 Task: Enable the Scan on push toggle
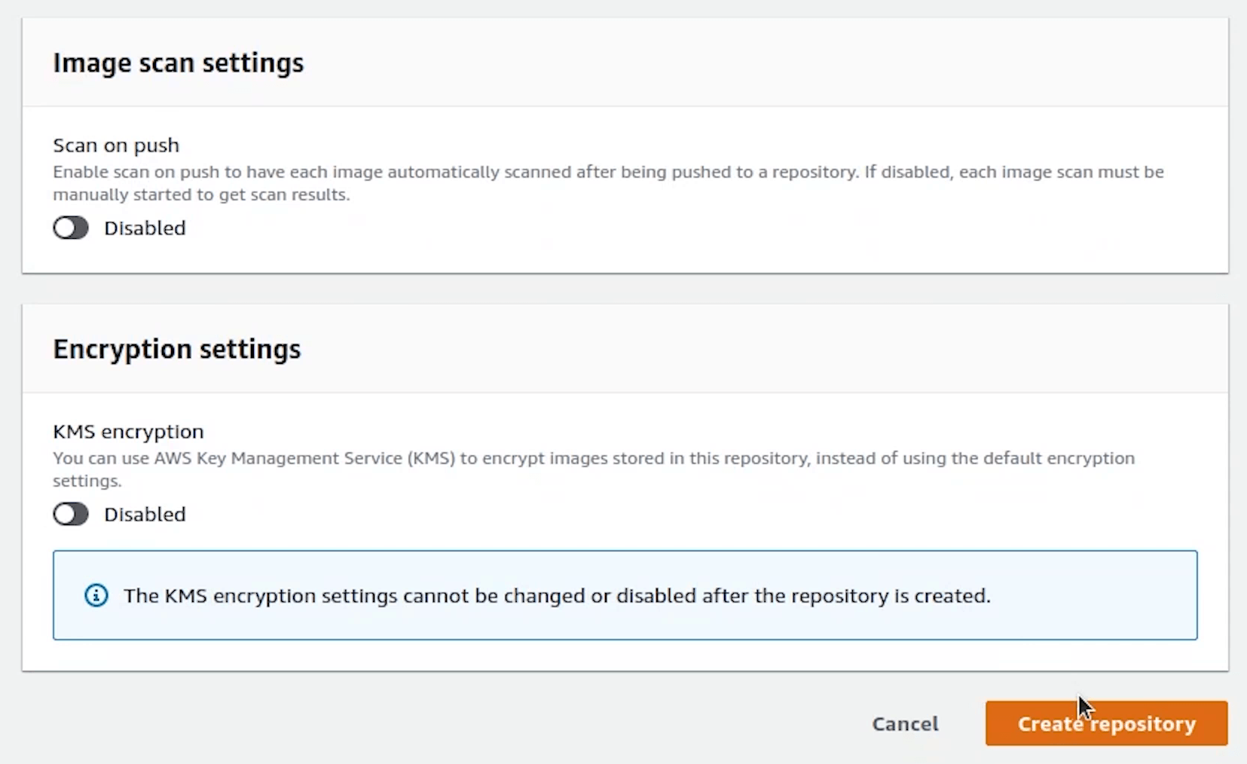(71, 228)
